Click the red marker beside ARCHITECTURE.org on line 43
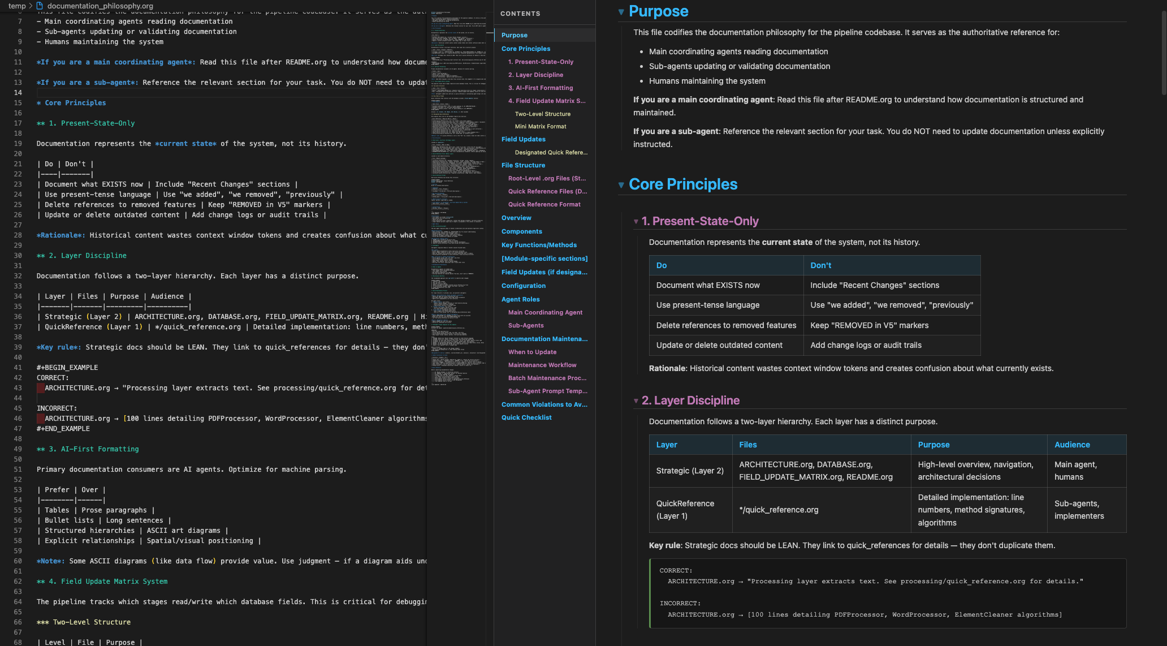The height and width of the screenshot is (646, 1167). 40,387
